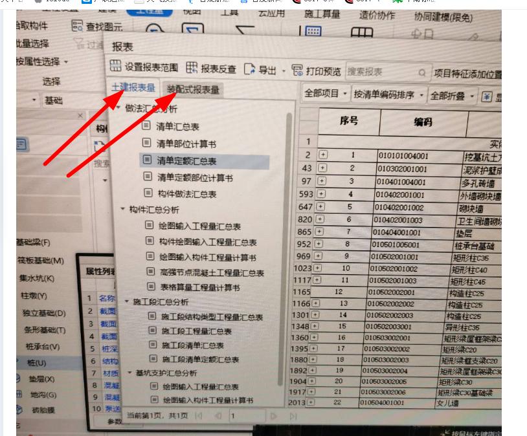Expand row 593 with code 010402001001

click(x=321, y=194)
